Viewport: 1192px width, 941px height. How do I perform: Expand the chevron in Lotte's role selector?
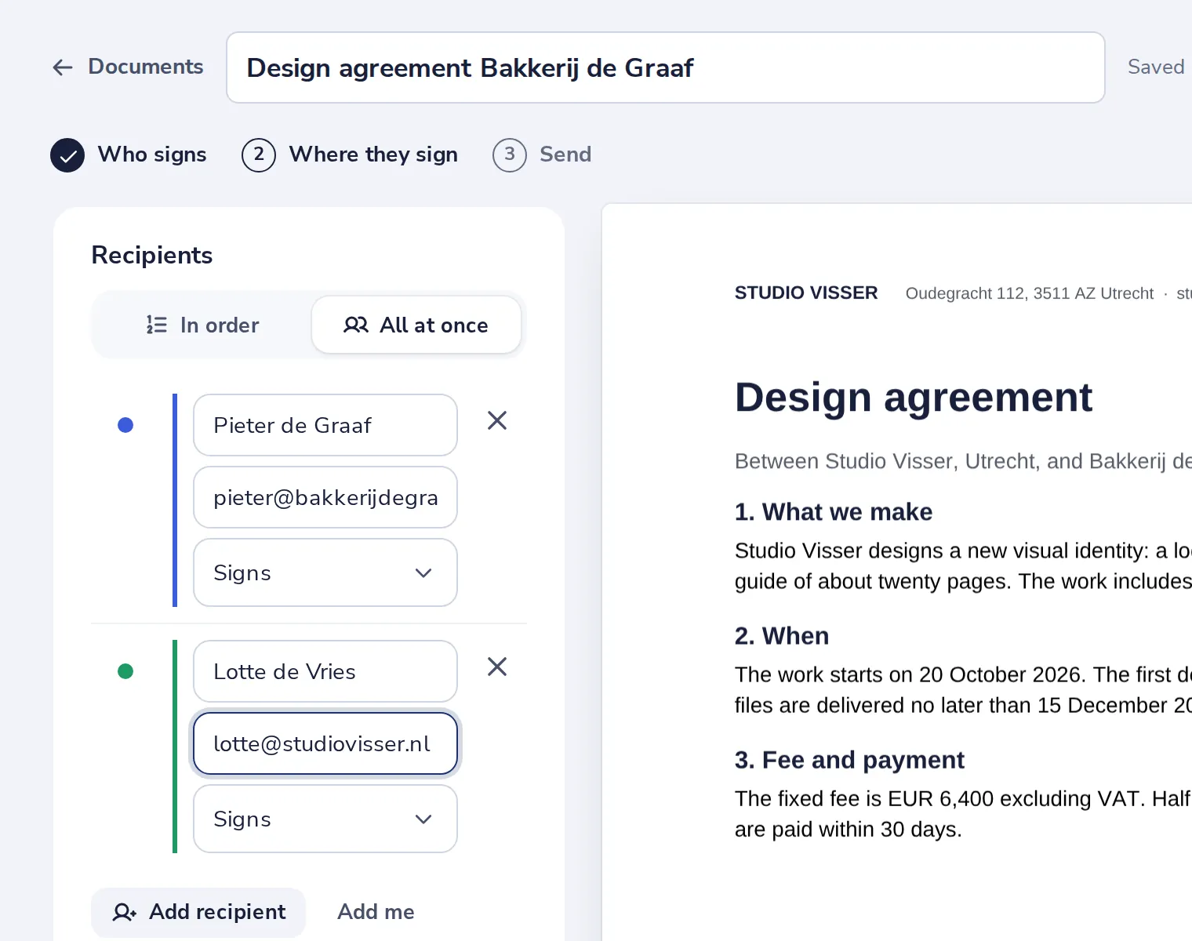coord(423,819)
